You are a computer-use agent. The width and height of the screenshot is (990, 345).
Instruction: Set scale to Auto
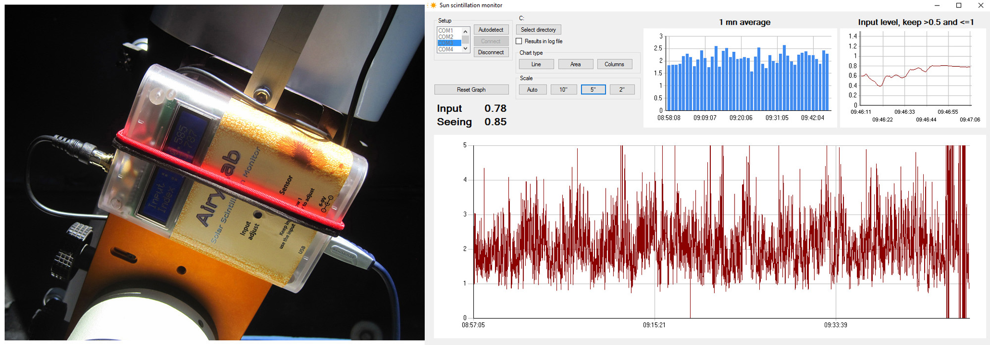point(532,89)
